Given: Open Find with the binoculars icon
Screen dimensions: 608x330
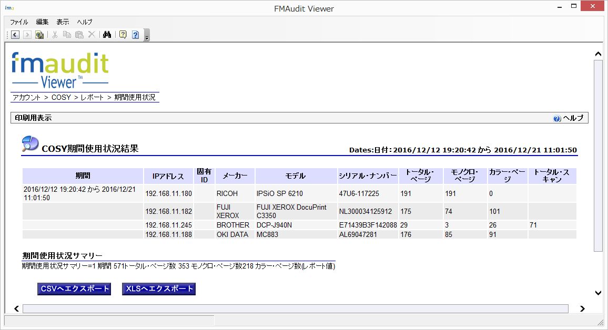Looking at the screenshot, I should tap(107, 35).
